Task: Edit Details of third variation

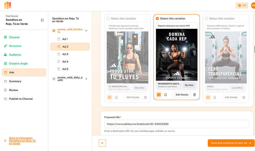Action: point(231,97)
